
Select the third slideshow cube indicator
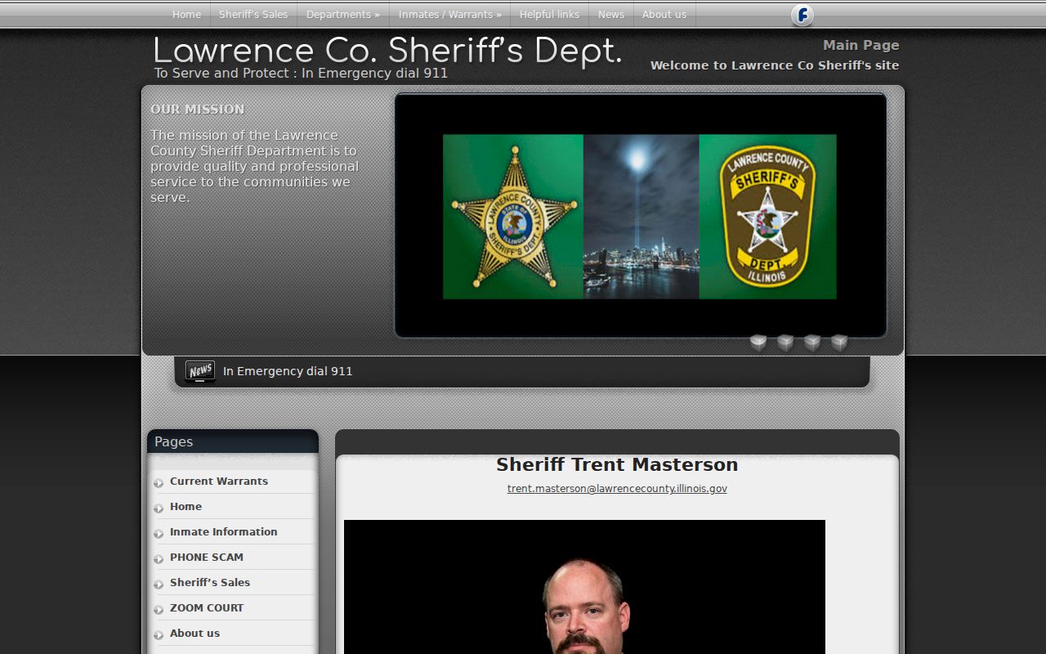[812, 343]
